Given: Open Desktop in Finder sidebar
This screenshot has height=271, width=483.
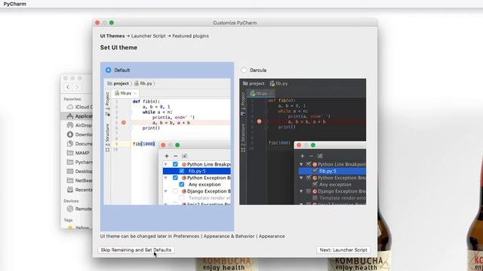Looking at the screenshot, I should (79, 171).
